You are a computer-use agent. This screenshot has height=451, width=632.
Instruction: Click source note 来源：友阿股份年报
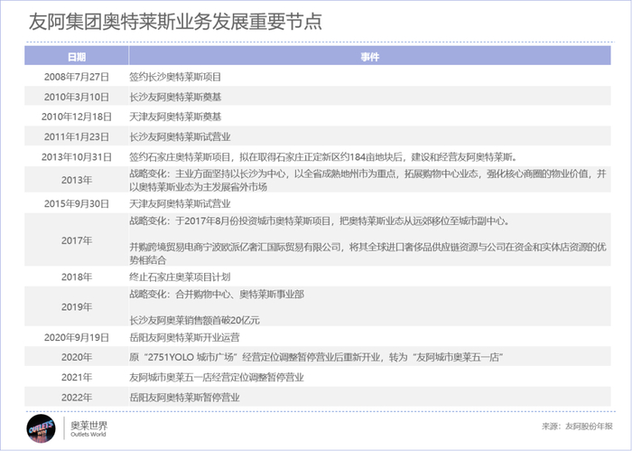pos(577,427)
